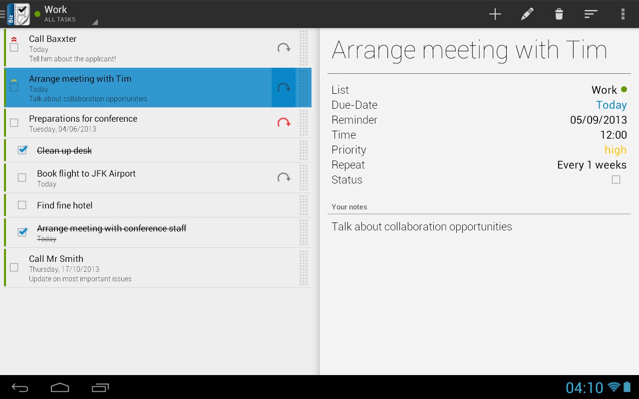Tap the Android back navigation button
This screenshot has height=399, width=639.
tap(20, 388)
